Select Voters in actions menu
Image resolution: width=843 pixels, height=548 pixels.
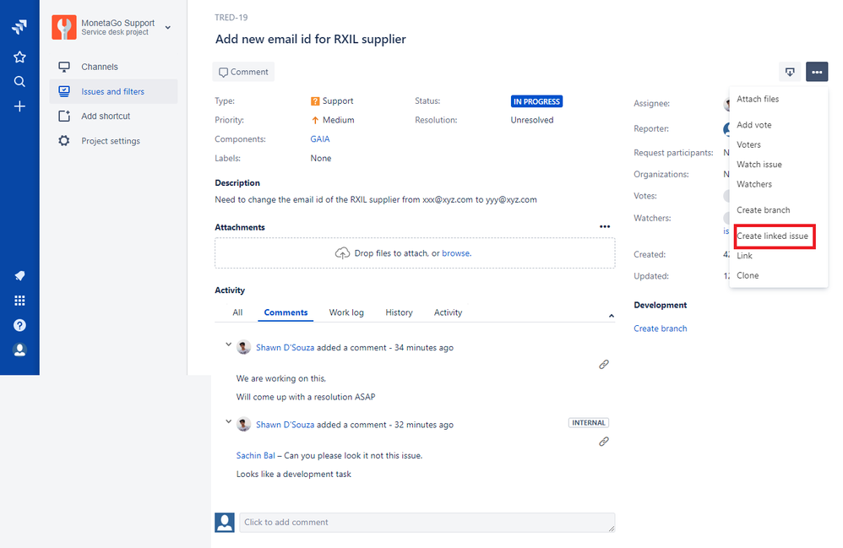(748, 144)
